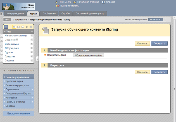176x122 pixels.
Task: Click the Мои места person icon
Action: (56, 2)
